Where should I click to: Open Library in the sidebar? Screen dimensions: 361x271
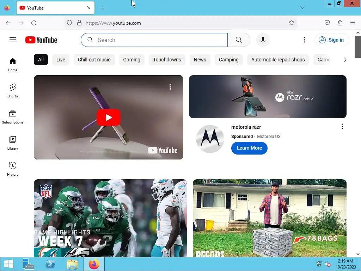pyautogui.click(x=13, y=143)
